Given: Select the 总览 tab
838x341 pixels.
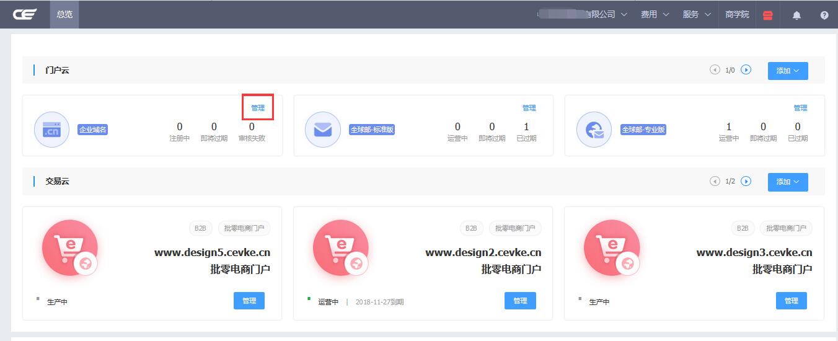Looking at the screenshot, I should coord(64,14).
